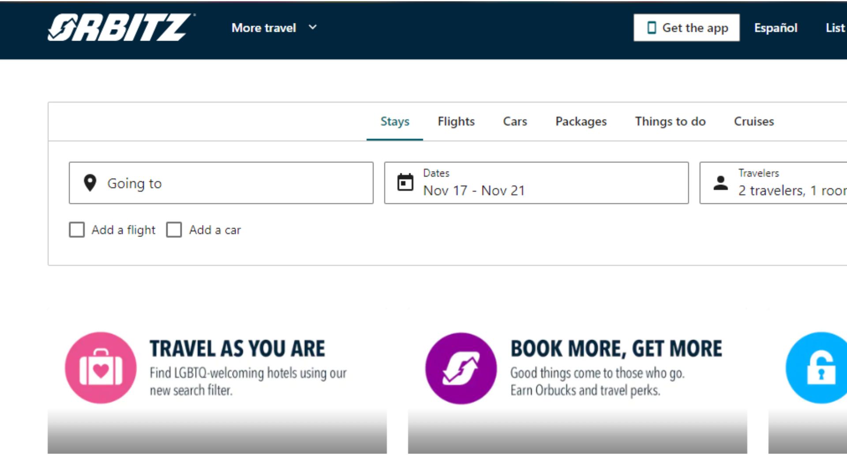The width and height of the screenshot is (847, 476).
Task: Click the purple Orbucks rewards icon
Action: coord(461,368)
